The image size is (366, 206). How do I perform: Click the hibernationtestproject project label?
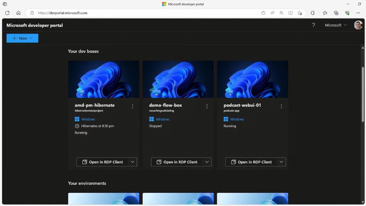(x=89, y=111)
